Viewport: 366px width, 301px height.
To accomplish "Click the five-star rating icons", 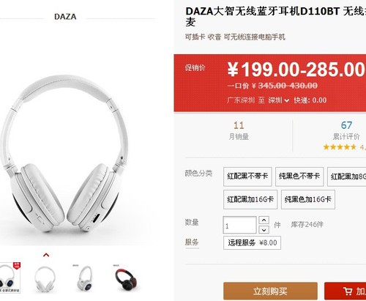I will coord(340,147).
